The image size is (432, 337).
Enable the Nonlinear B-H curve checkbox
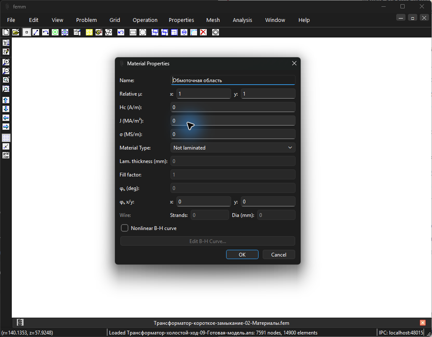point(125,228)
